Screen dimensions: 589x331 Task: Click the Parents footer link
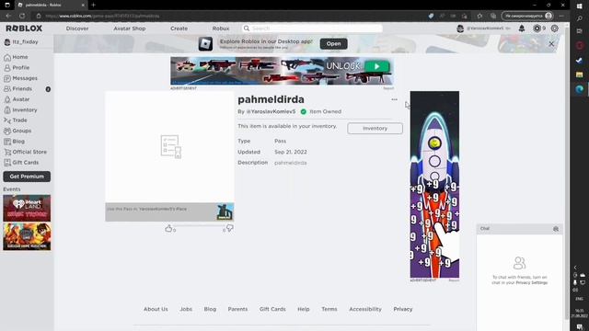click(237, 309)
